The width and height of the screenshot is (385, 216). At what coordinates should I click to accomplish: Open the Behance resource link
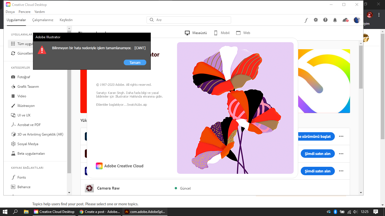point(21,187)
